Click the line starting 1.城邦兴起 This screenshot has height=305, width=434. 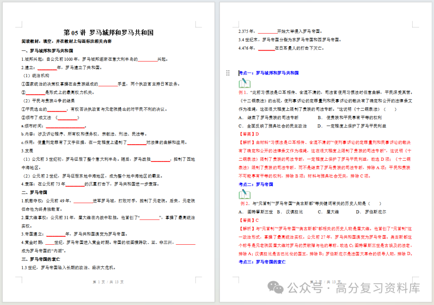[x=95, y=59]
